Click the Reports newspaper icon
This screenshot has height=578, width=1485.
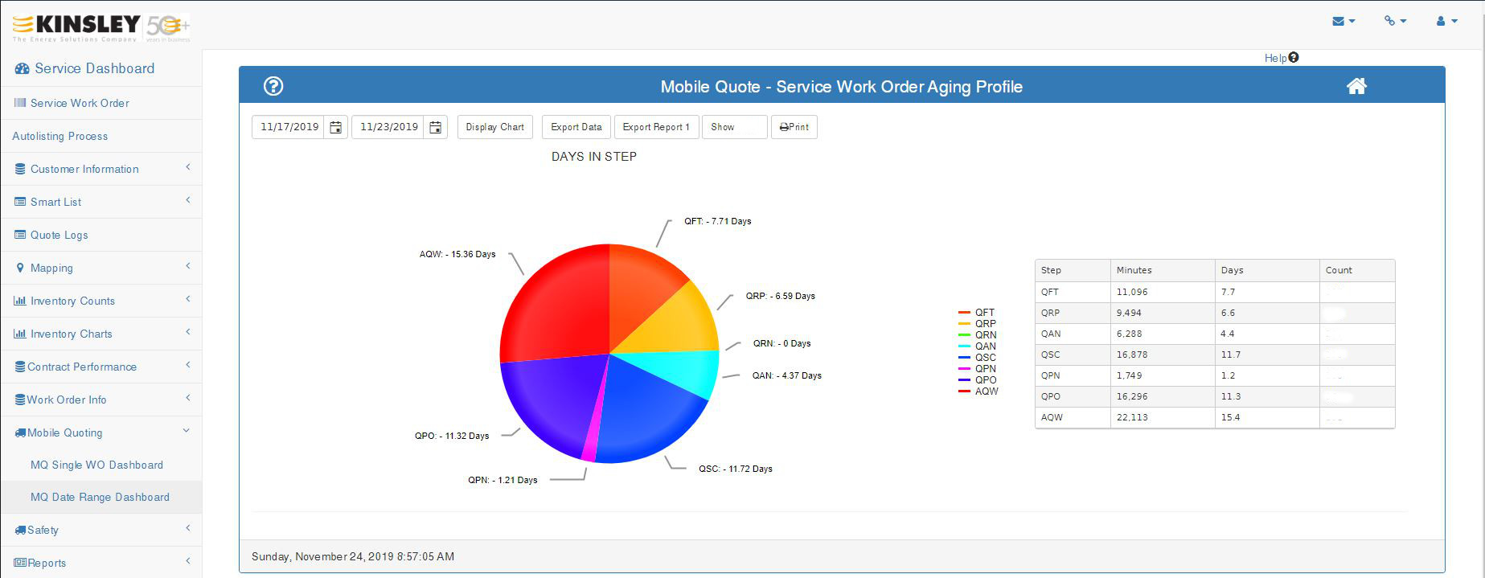(20, 563)
